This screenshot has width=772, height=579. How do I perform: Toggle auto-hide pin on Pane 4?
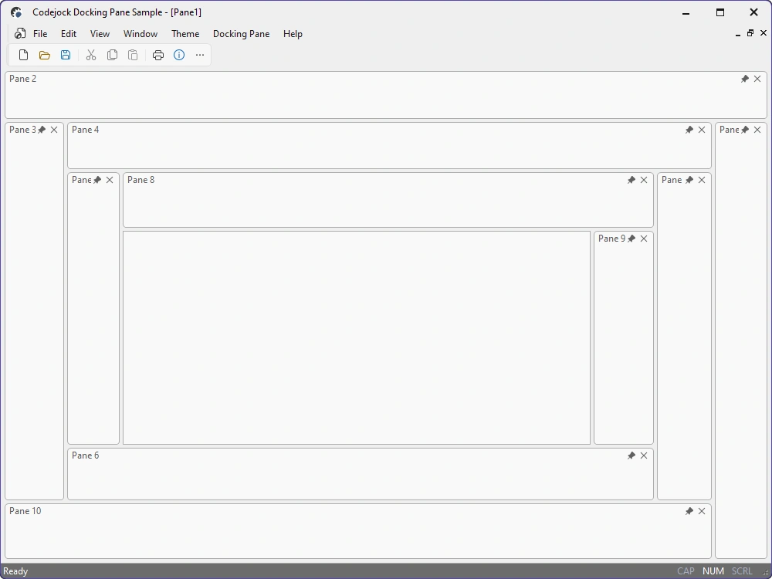point(689,130)
